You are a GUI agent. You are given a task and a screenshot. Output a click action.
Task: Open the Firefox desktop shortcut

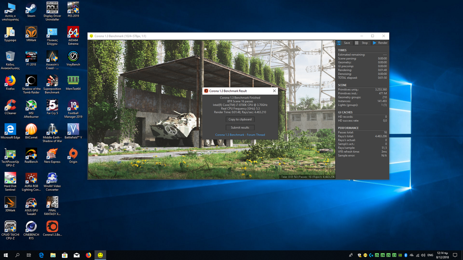[10, 83]
